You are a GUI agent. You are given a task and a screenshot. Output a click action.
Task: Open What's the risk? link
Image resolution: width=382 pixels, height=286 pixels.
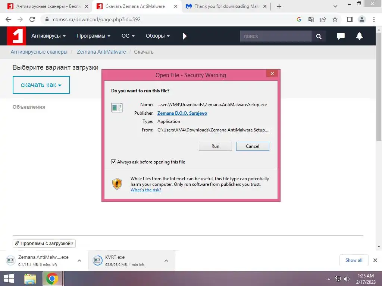[x=146, y=190]
